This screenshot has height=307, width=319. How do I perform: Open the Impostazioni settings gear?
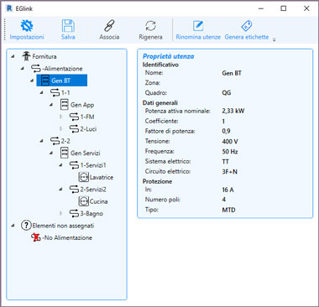pyautogui.click(x=27, y=26)
